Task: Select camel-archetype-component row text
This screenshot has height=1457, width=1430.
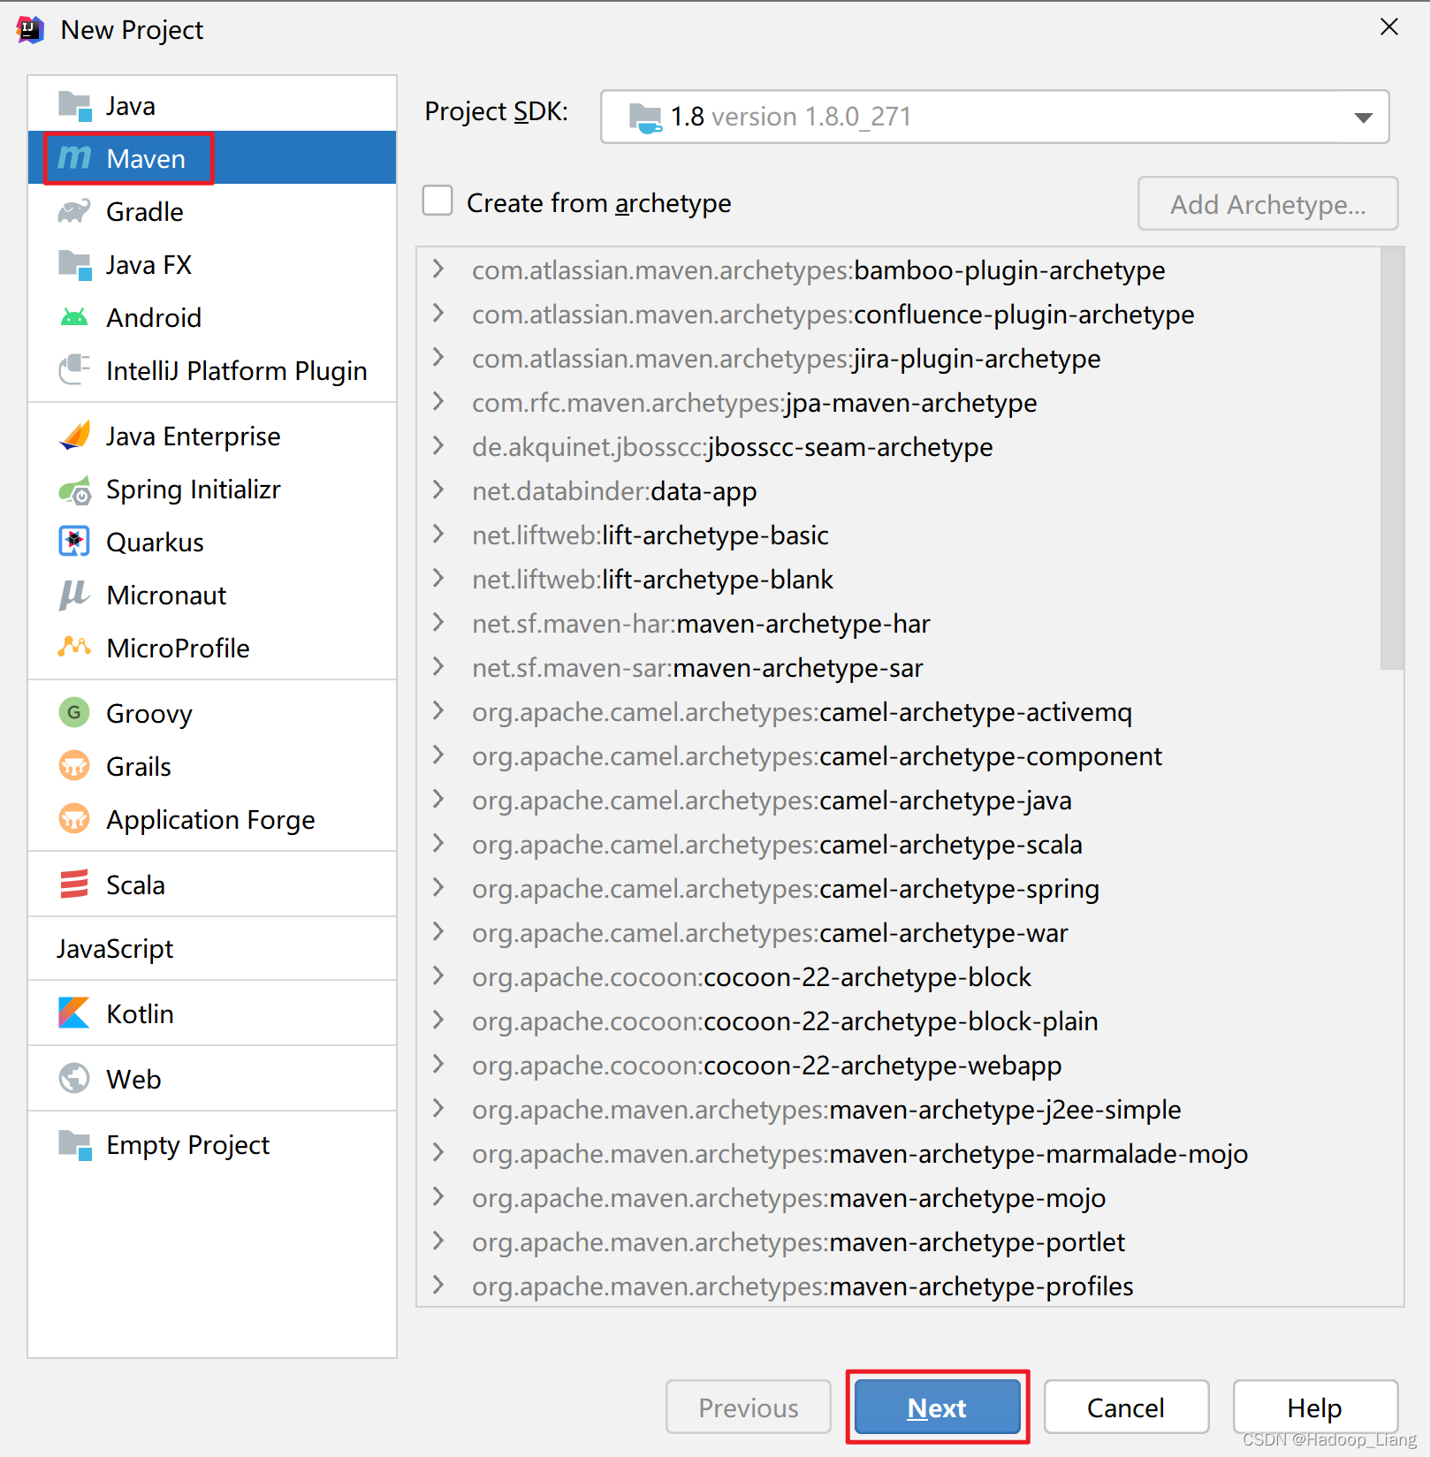Action: 817,756
